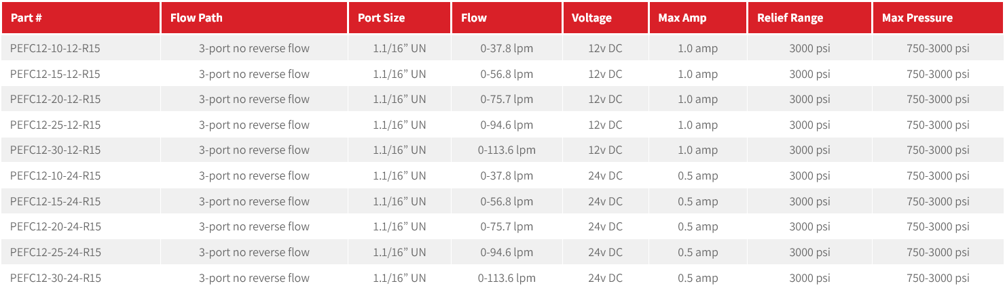
Task: Select part number PEFC12-30-24-R15
Action: point(55,278)
